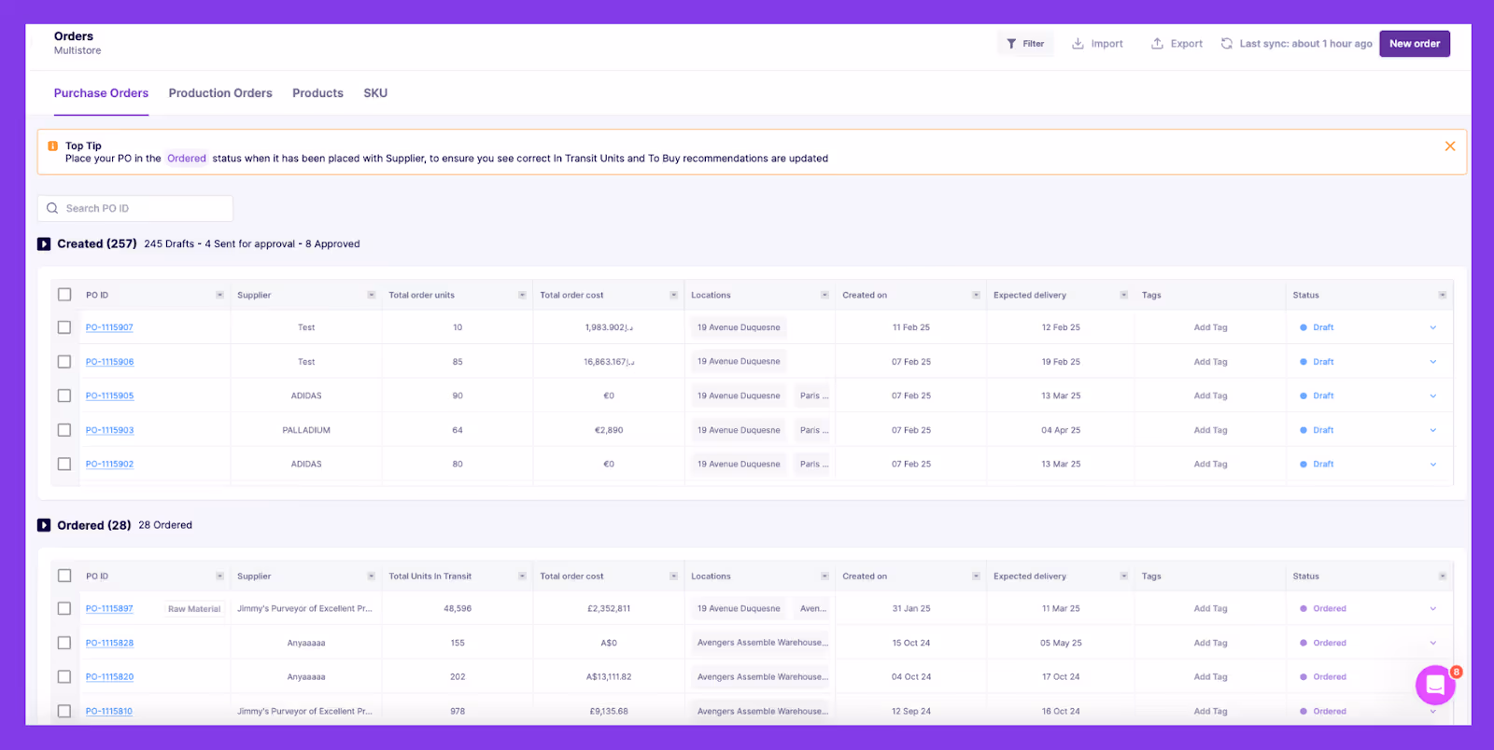1494x750 pixels.
Task: Click the Import button
Action: (1097, 44)
